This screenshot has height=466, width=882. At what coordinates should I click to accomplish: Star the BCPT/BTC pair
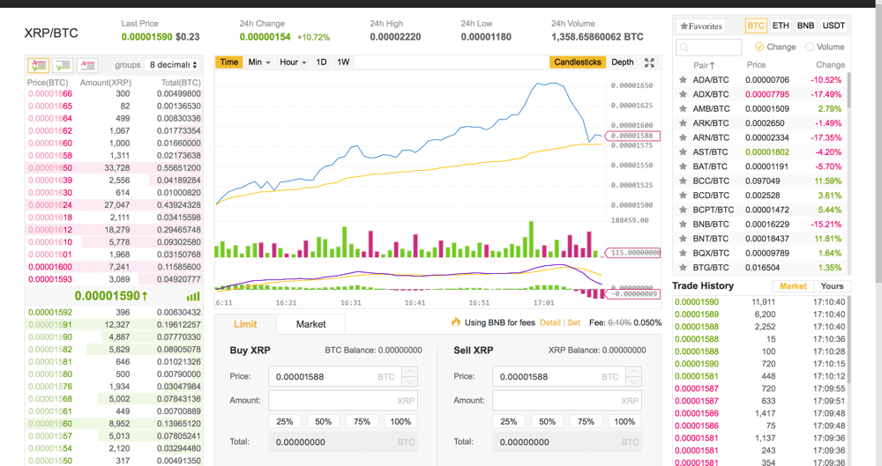point(683,210)
